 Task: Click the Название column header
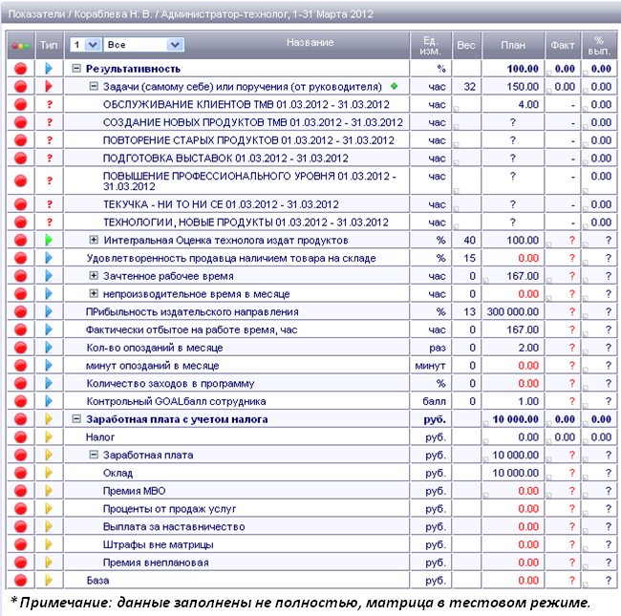310,42
